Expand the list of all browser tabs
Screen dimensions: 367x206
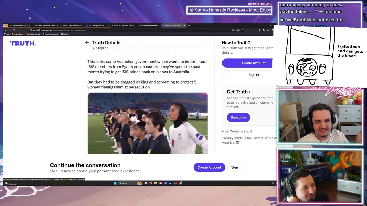pos(270,25)
